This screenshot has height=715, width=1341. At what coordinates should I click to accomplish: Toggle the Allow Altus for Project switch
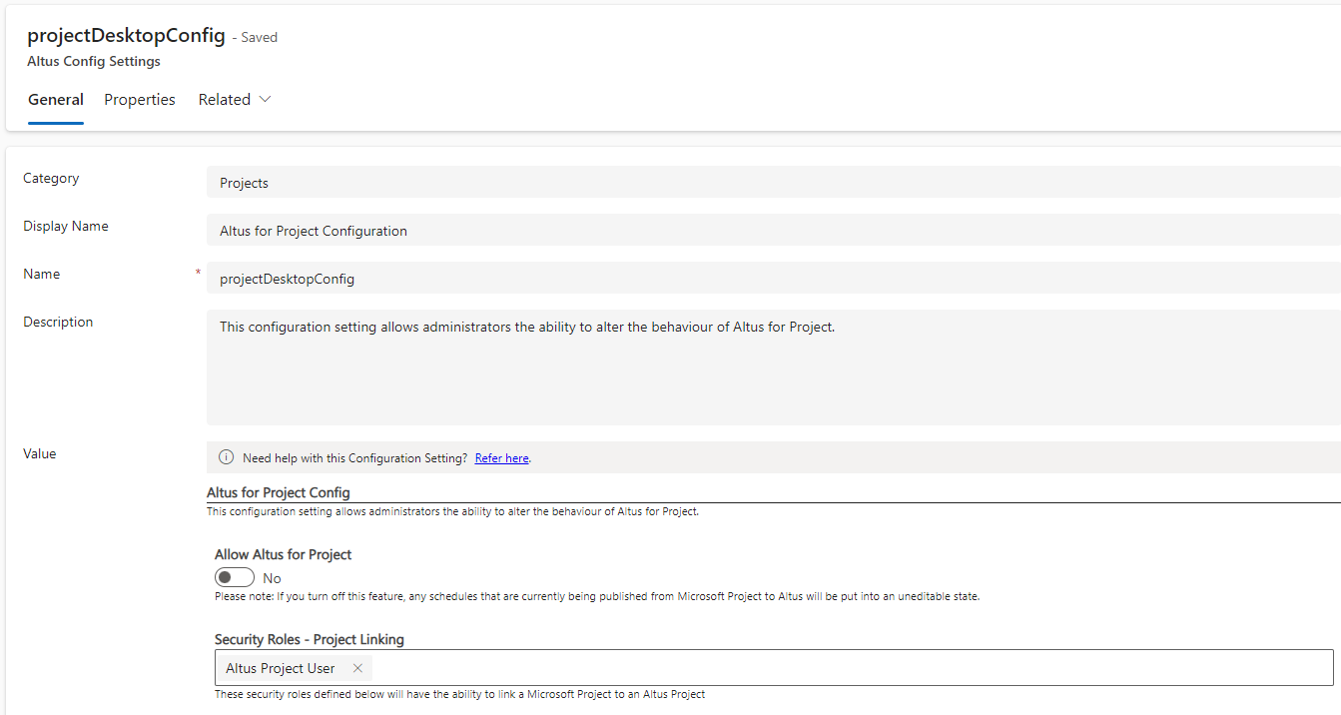235,577
